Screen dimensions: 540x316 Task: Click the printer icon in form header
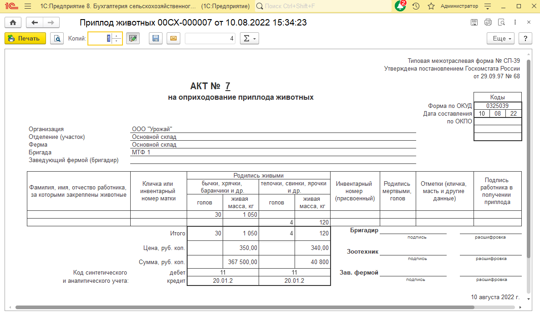[488, 22]
